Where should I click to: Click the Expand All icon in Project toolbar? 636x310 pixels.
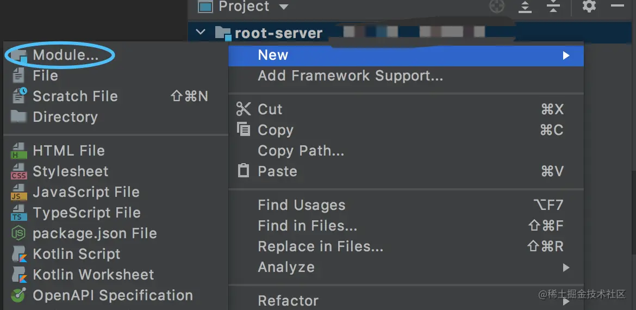point(525,6)
